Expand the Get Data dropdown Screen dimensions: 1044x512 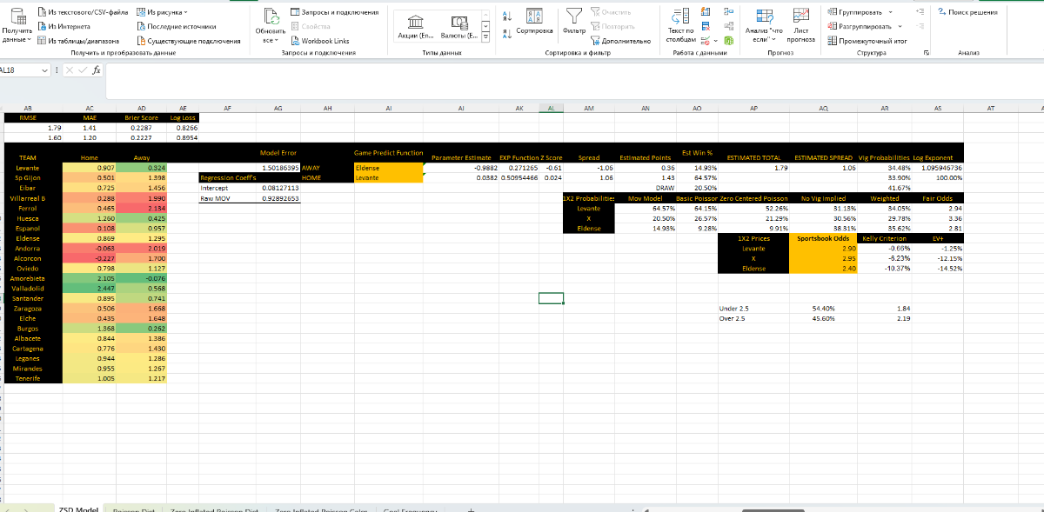point(17,29)
